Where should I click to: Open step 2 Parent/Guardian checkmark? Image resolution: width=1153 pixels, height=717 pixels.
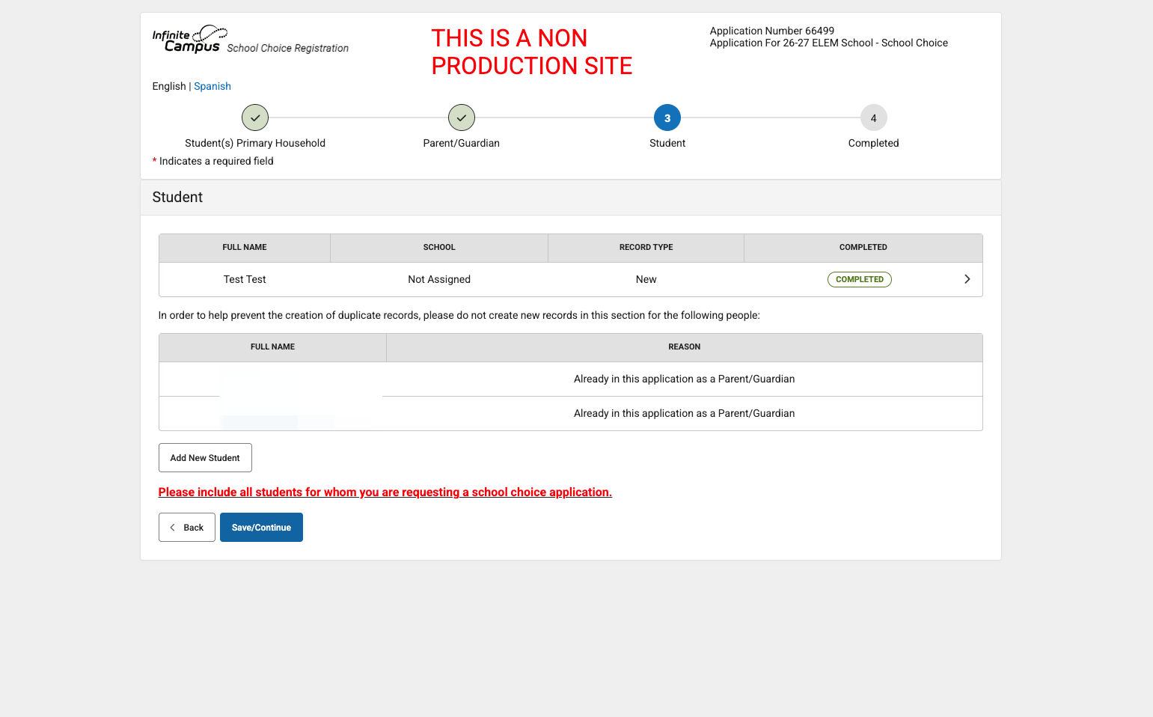(x=462, y=118)
